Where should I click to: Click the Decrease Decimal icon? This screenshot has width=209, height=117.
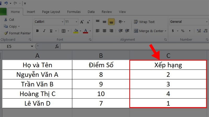205,31
